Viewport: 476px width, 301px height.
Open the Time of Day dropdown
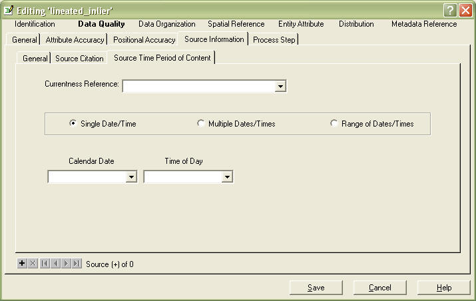click(x=227, y=177)
